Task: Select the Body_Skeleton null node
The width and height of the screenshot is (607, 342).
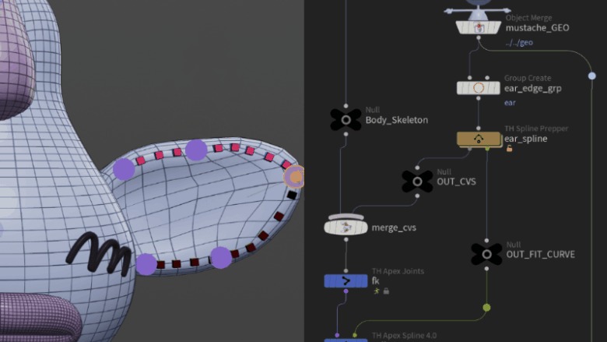Action: [x=346, y=120]
